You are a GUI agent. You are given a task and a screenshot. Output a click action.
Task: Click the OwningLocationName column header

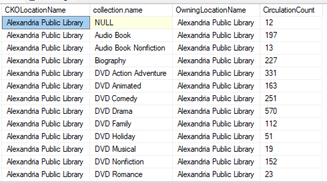click(x=216, y=10)
